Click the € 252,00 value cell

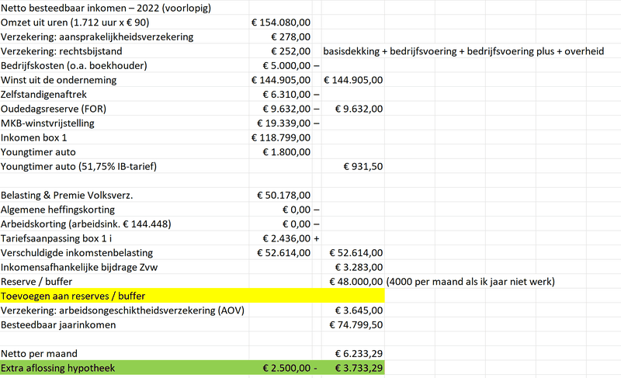point(290,51)
